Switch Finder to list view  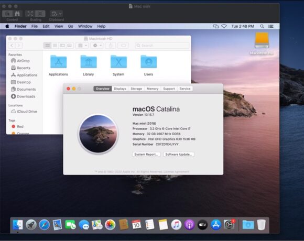point(55,46)
